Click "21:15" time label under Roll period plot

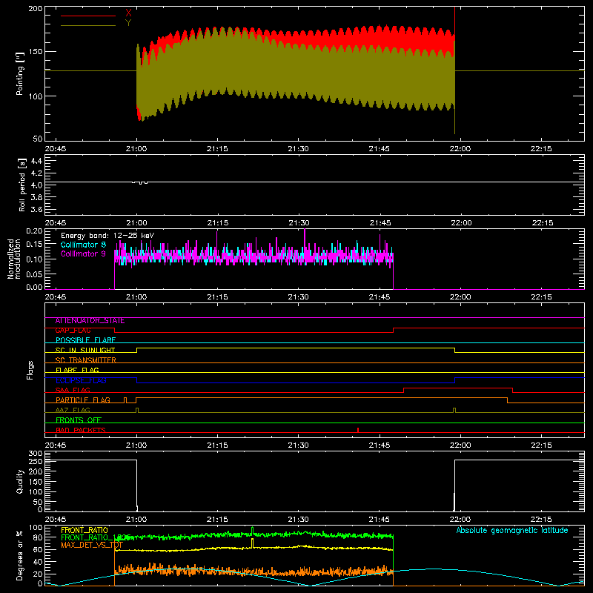click(x=217, y=223)
